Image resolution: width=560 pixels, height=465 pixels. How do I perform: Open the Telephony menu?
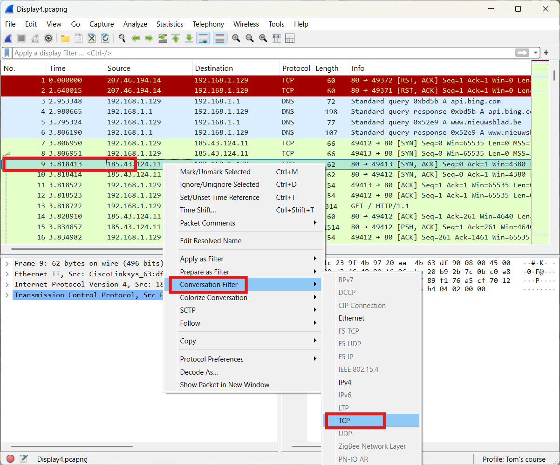(208, 24)
